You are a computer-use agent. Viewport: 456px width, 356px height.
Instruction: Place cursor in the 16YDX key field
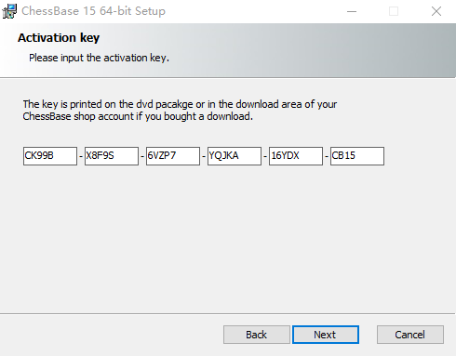pos(296,156)
